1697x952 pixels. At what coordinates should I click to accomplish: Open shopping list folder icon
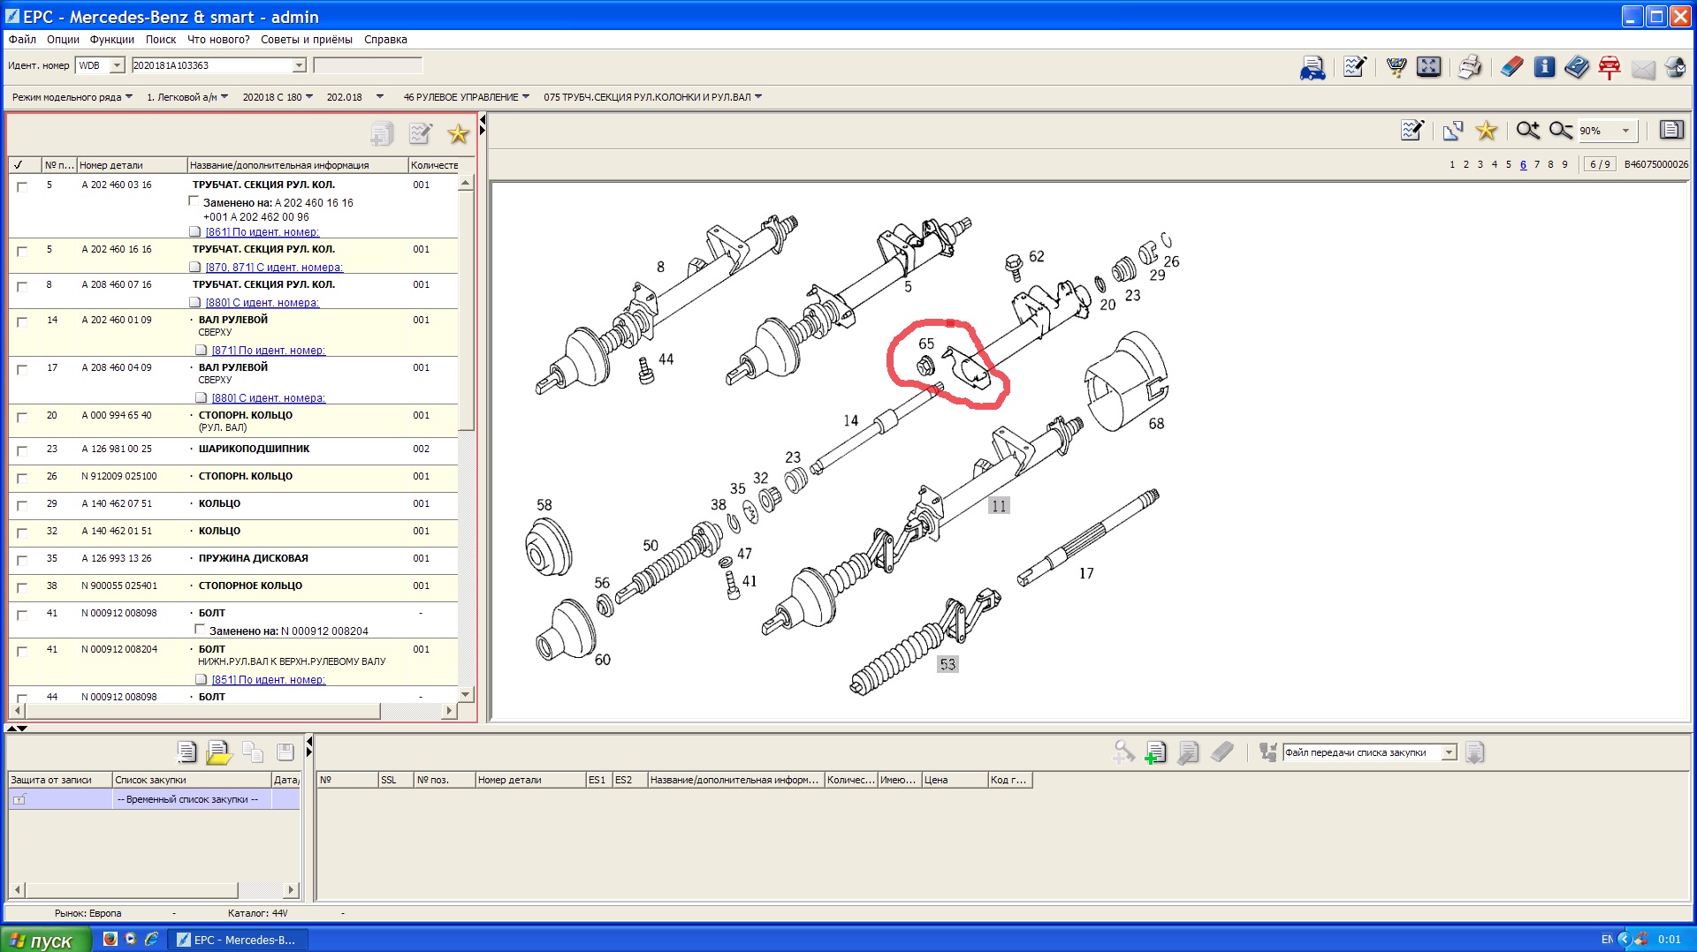coord(218,752)
